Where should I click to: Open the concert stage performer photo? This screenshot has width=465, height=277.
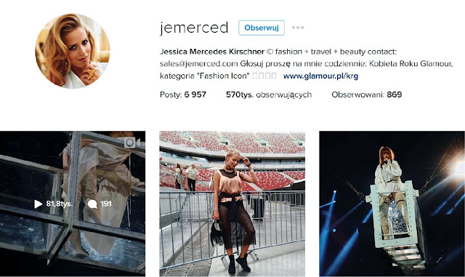click(x=392, y=204)
